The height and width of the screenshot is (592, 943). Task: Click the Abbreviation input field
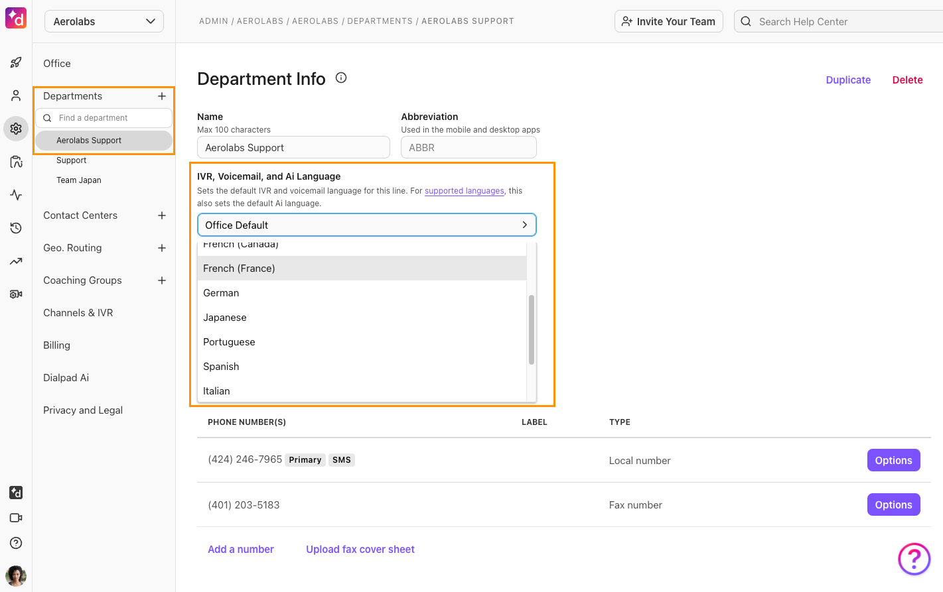[469, 147]
